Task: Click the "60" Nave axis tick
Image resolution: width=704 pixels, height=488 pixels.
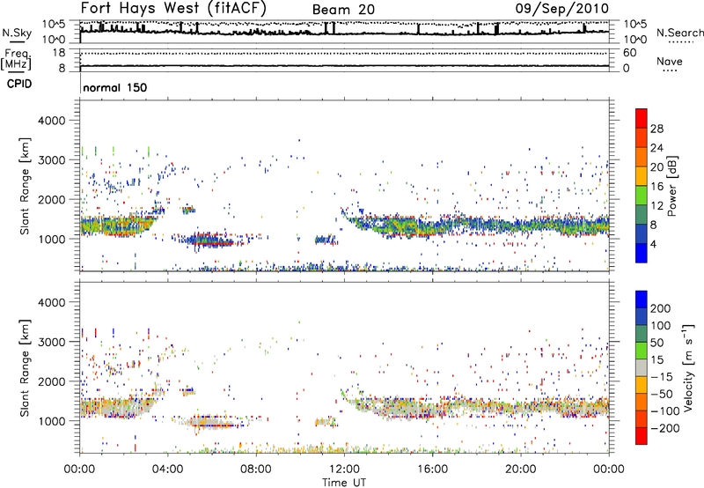Action: [x=630, y=53]
